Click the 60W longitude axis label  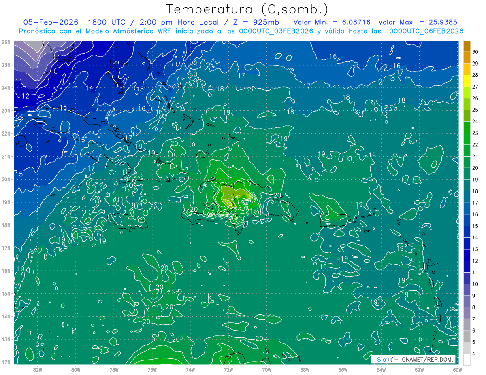point(457,369)
